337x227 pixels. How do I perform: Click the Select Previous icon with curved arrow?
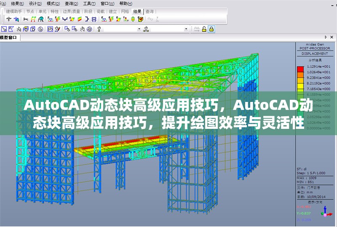click(x=50, y=29)
